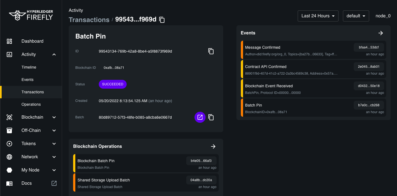Expand the Off-Chain sidebar section
The height and width of the screenshot is (196, 397).
(54, 130)
